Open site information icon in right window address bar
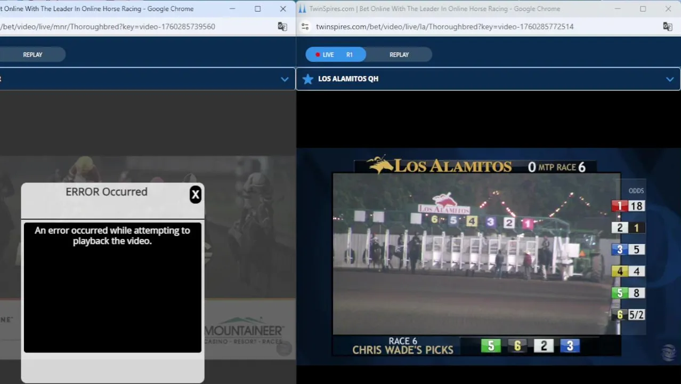 305,27
